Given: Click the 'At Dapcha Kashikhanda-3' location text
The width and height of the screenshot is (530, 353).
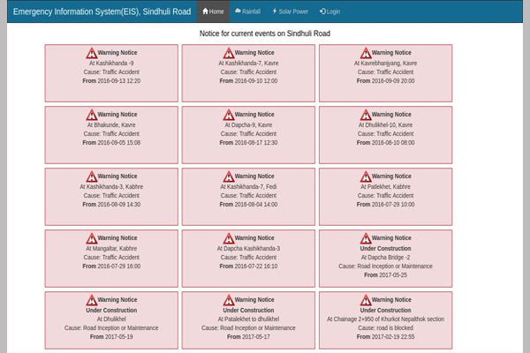Looking at the screenshot, I should pos(248,249).
